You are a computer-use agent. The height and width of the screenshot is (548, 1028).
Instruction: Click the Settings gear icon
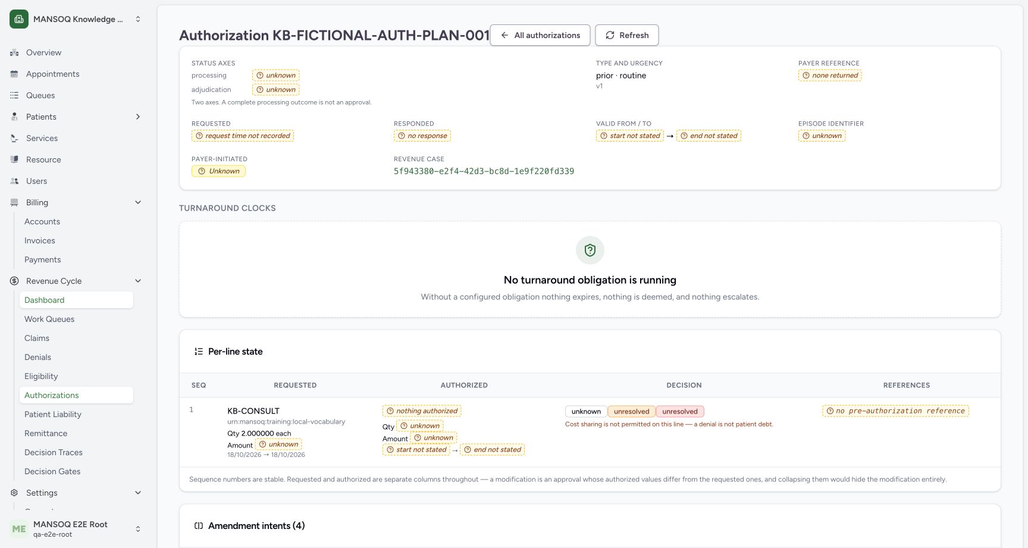click(14, 493)
